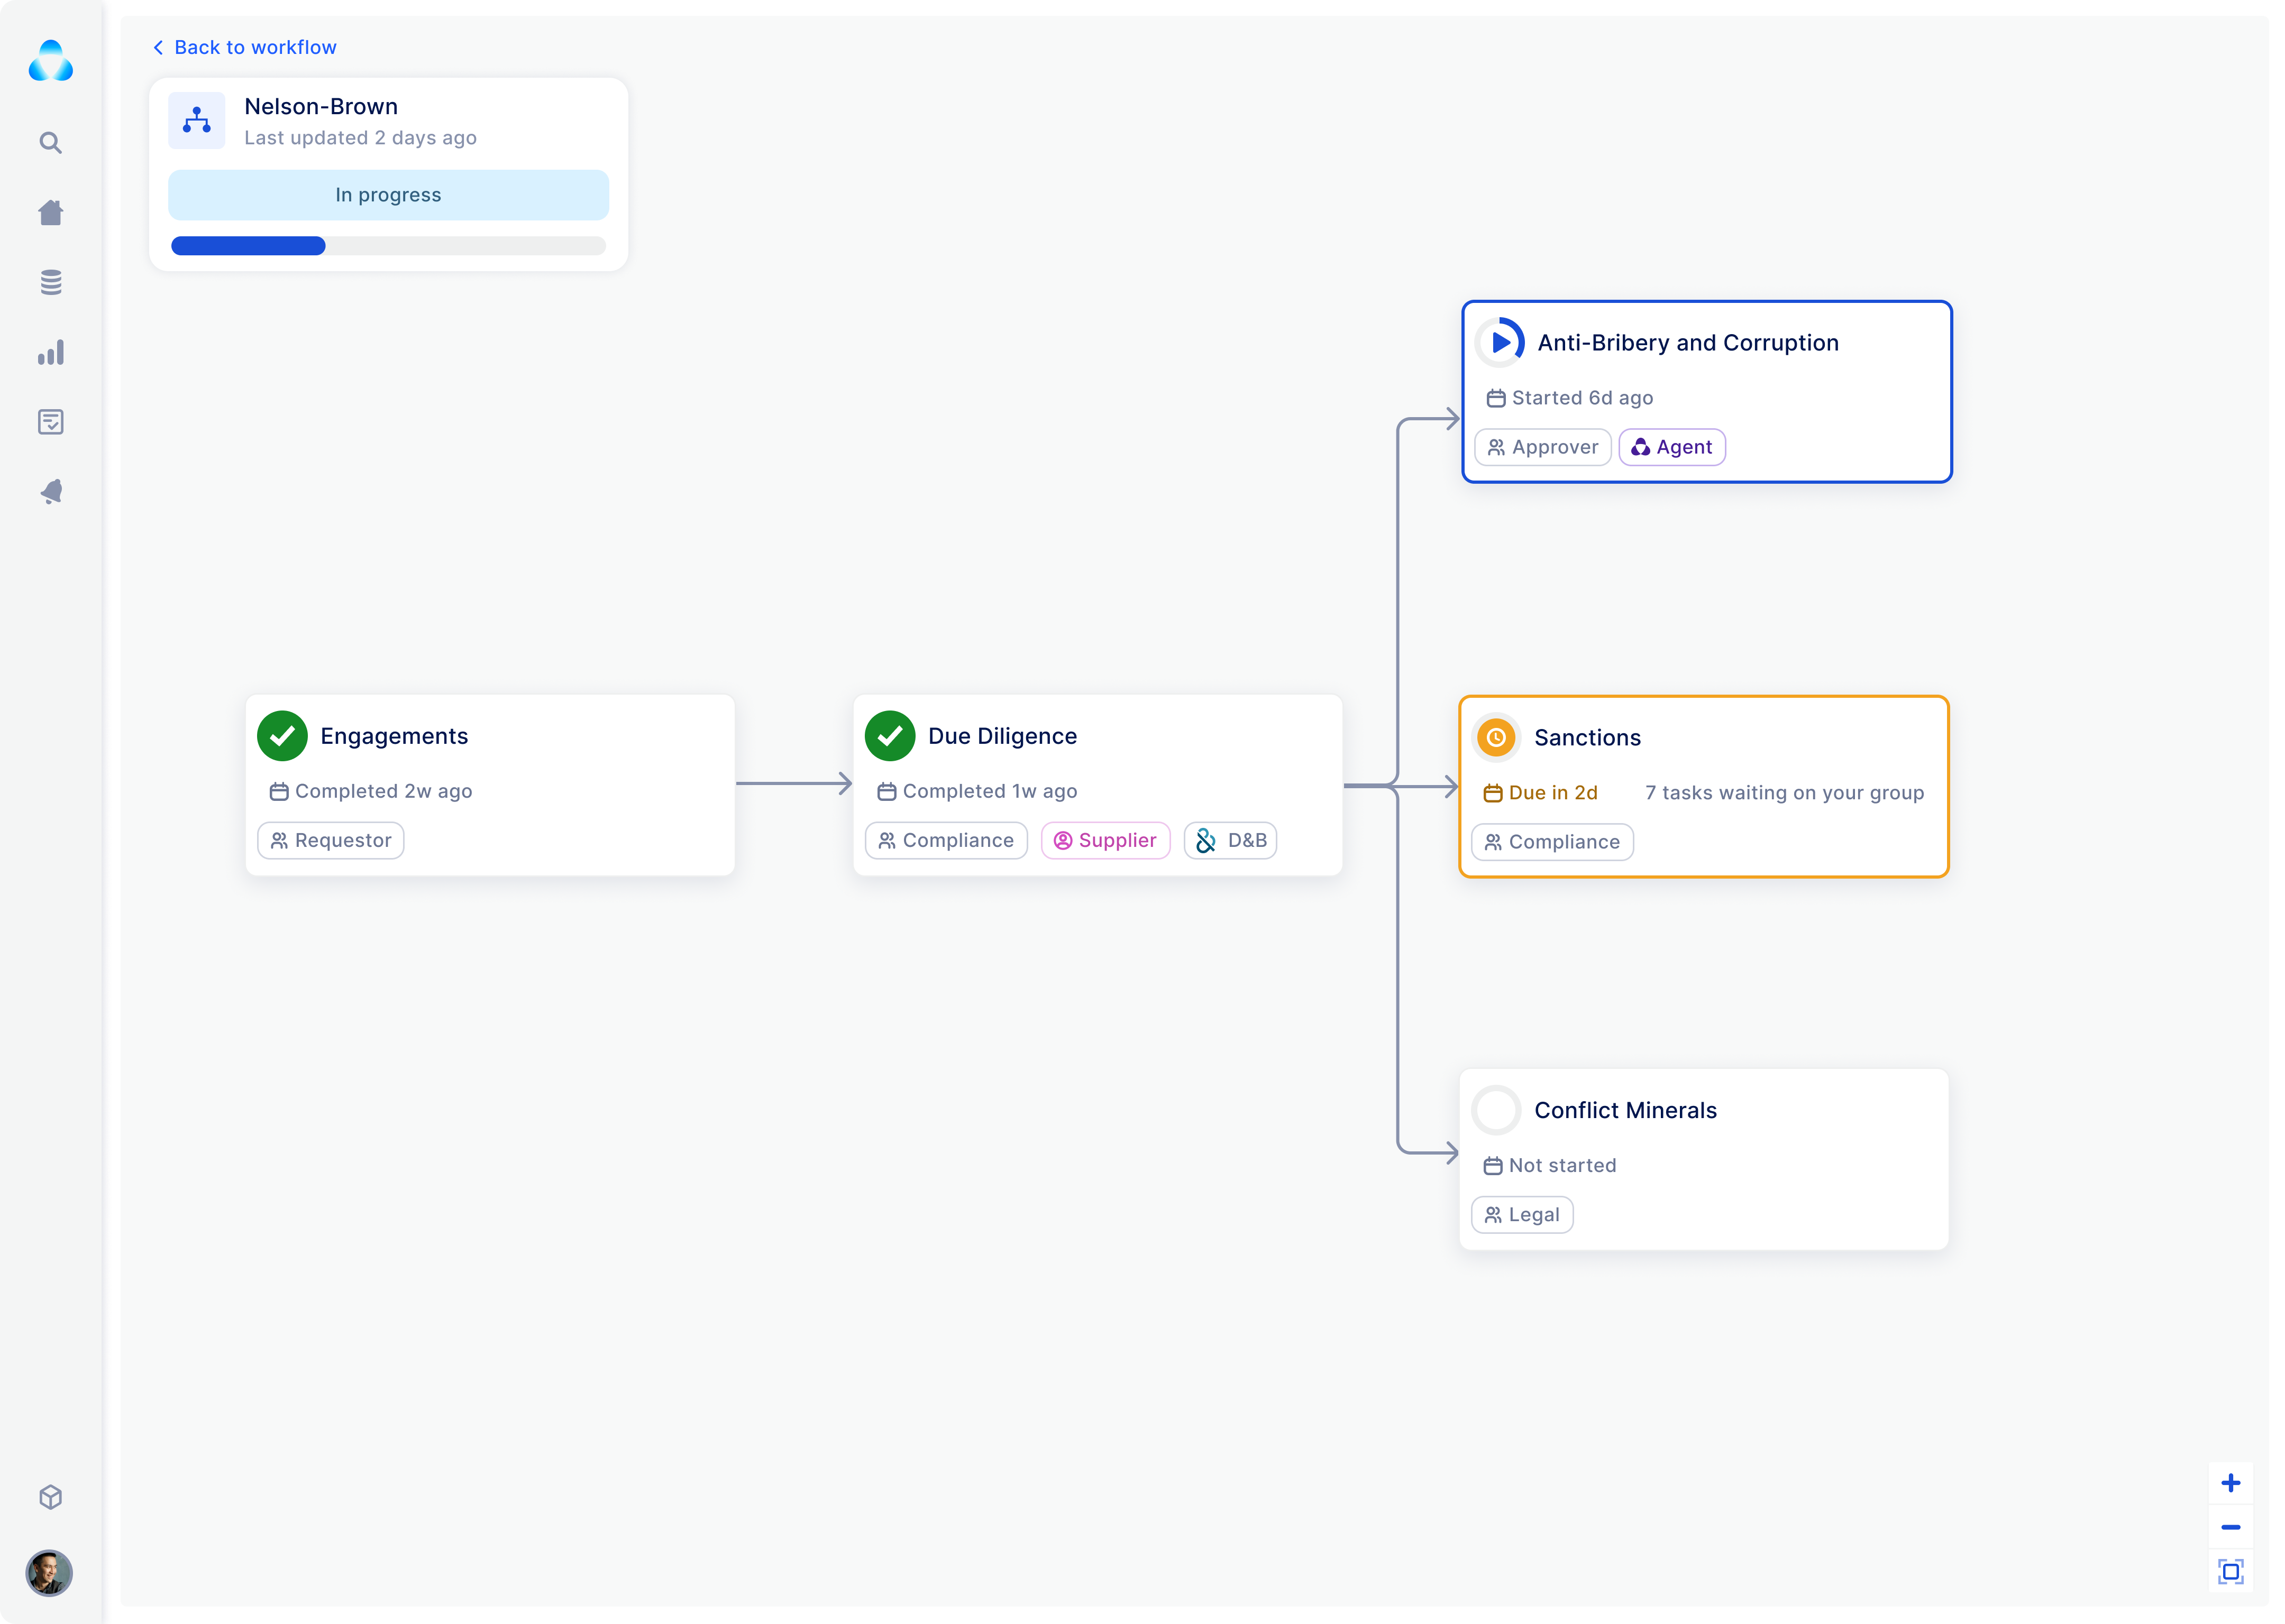Click the D&B tag in Due Diligence
Screen dimensions: 2285x1624
[x=1230, y=841]
